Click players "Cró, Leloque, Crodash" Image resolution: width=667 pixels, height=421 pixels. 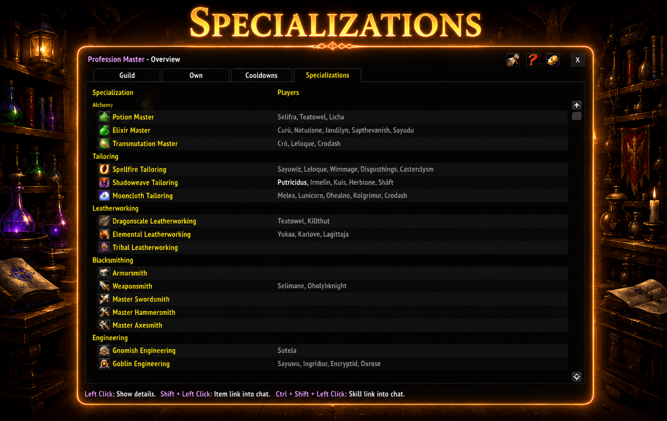(309, 144)
